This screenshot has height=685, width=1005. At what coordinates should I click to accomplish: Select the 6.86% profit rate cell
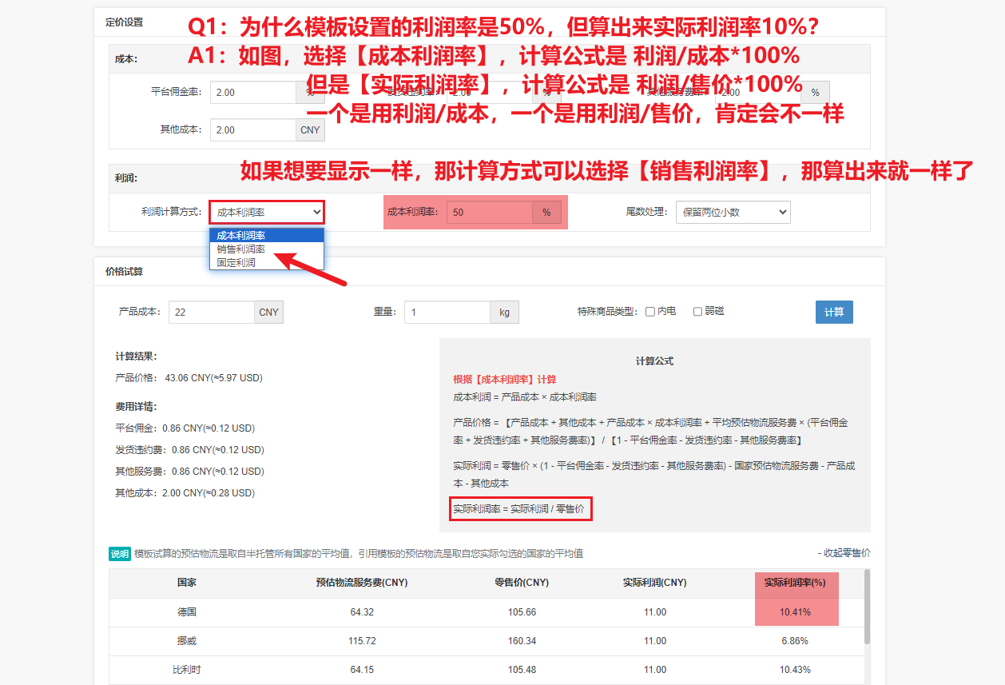tap(795, 641)
